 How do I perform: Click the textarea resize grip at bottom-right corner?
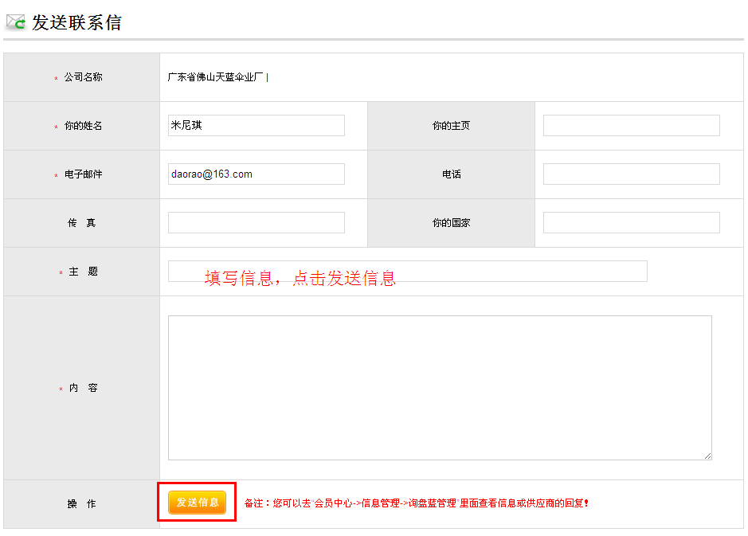(707, 455)
